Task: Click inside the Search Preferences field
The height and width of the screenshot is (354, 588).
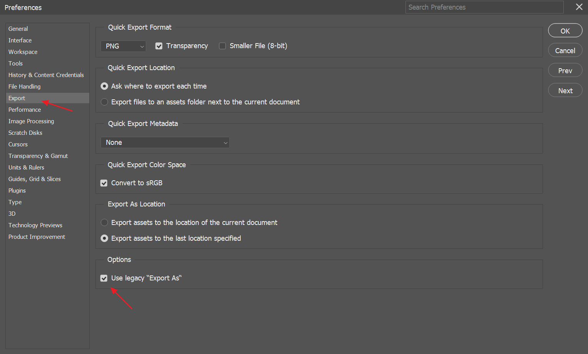Action: click(x=484, y=7)
